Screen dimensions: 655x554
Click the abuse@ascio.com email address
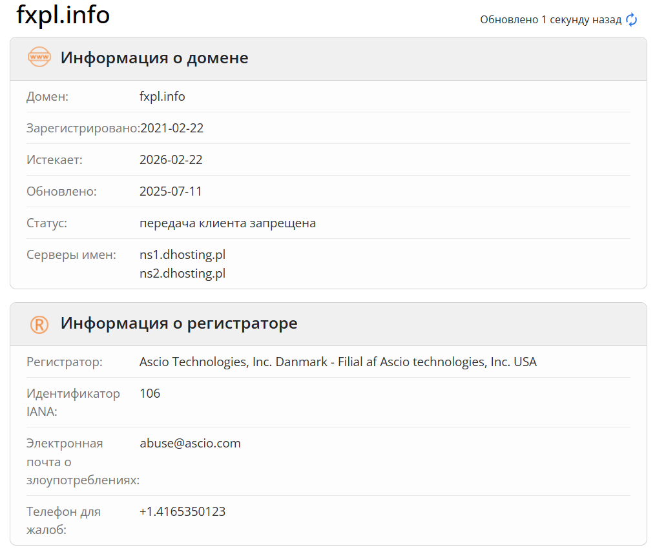190,443
